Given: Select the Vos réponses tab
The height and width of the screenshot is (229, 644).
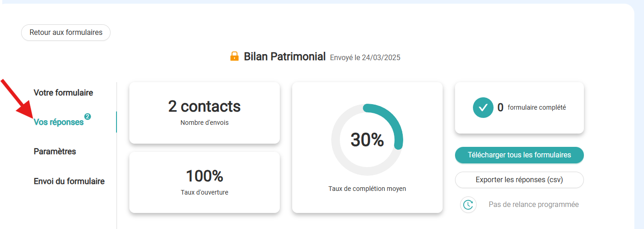Looking at the screenshot, I should (59, 122).
